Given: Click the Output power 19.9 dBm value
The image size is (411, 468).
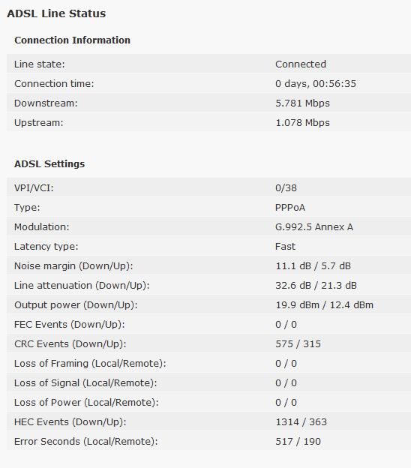Looking at the screenshot, I should pos(297,305).
